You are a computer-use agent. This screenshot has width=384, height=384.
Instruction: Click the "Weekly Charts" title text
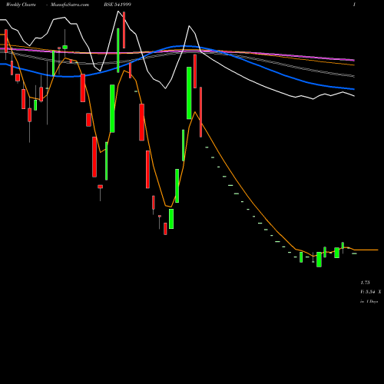[x=21, y=5]
